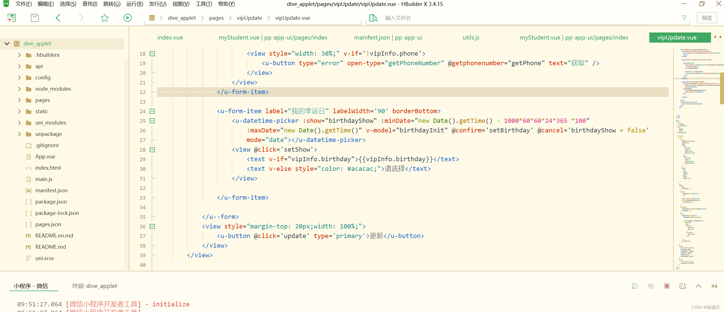Toggle code fold at line 36
The height and width of the screenshot is (312, 724).
pos(152,226)
